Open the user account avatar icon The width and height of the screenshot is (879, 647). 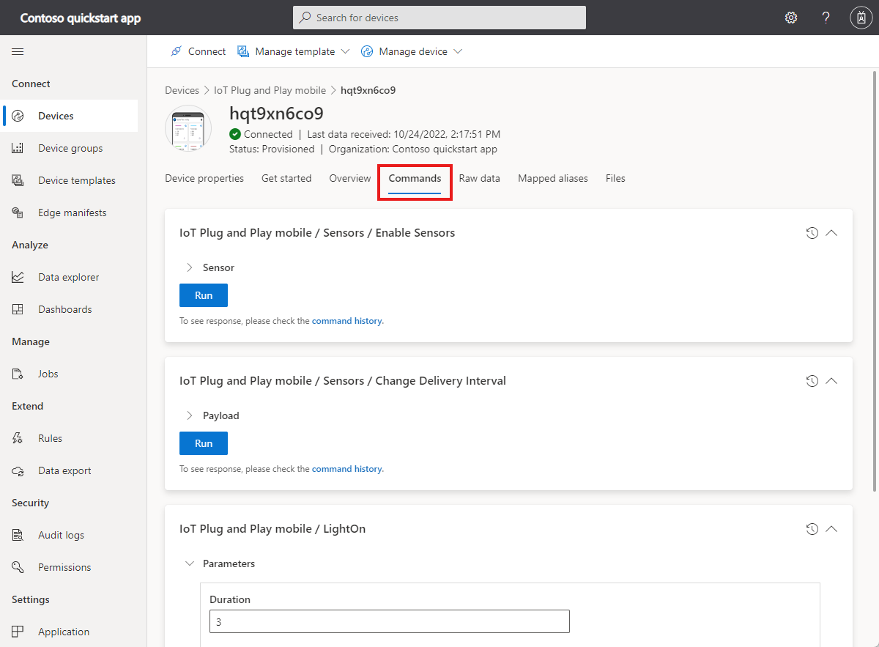[x=860, y=18]
